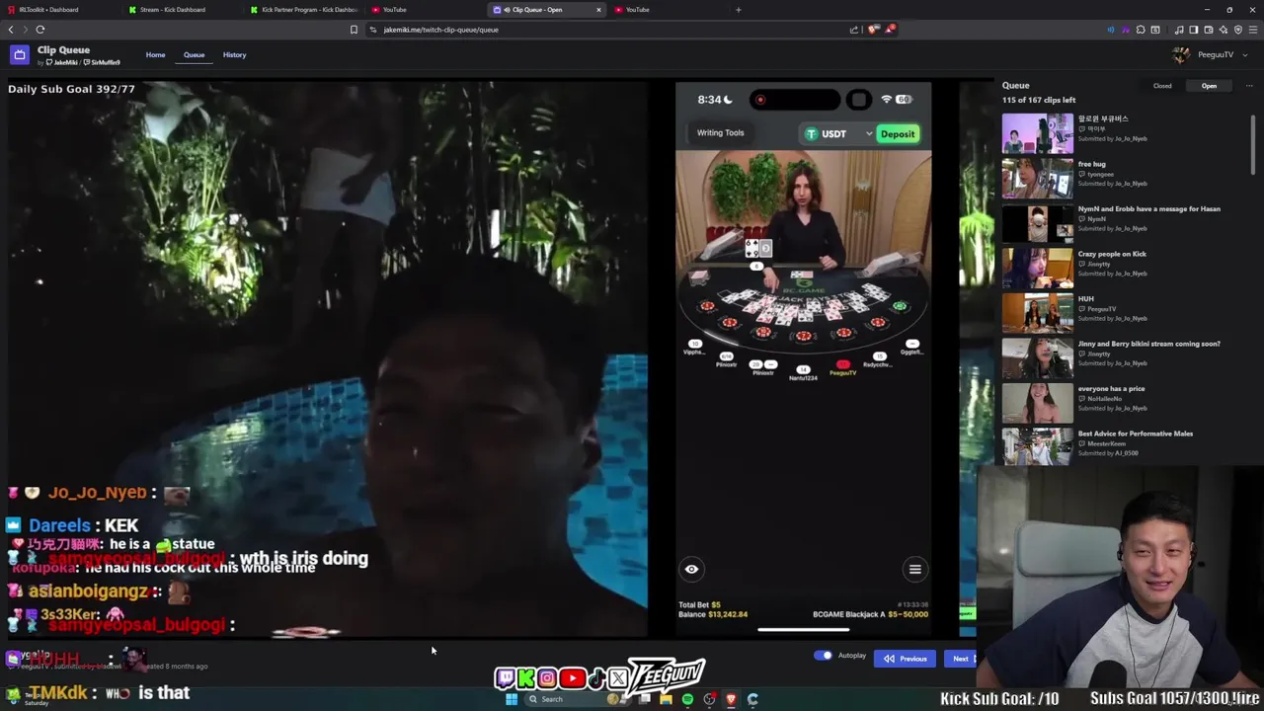Open File Explorer from taskbar
Screen dimensions: 1264x711
(667, 699)
